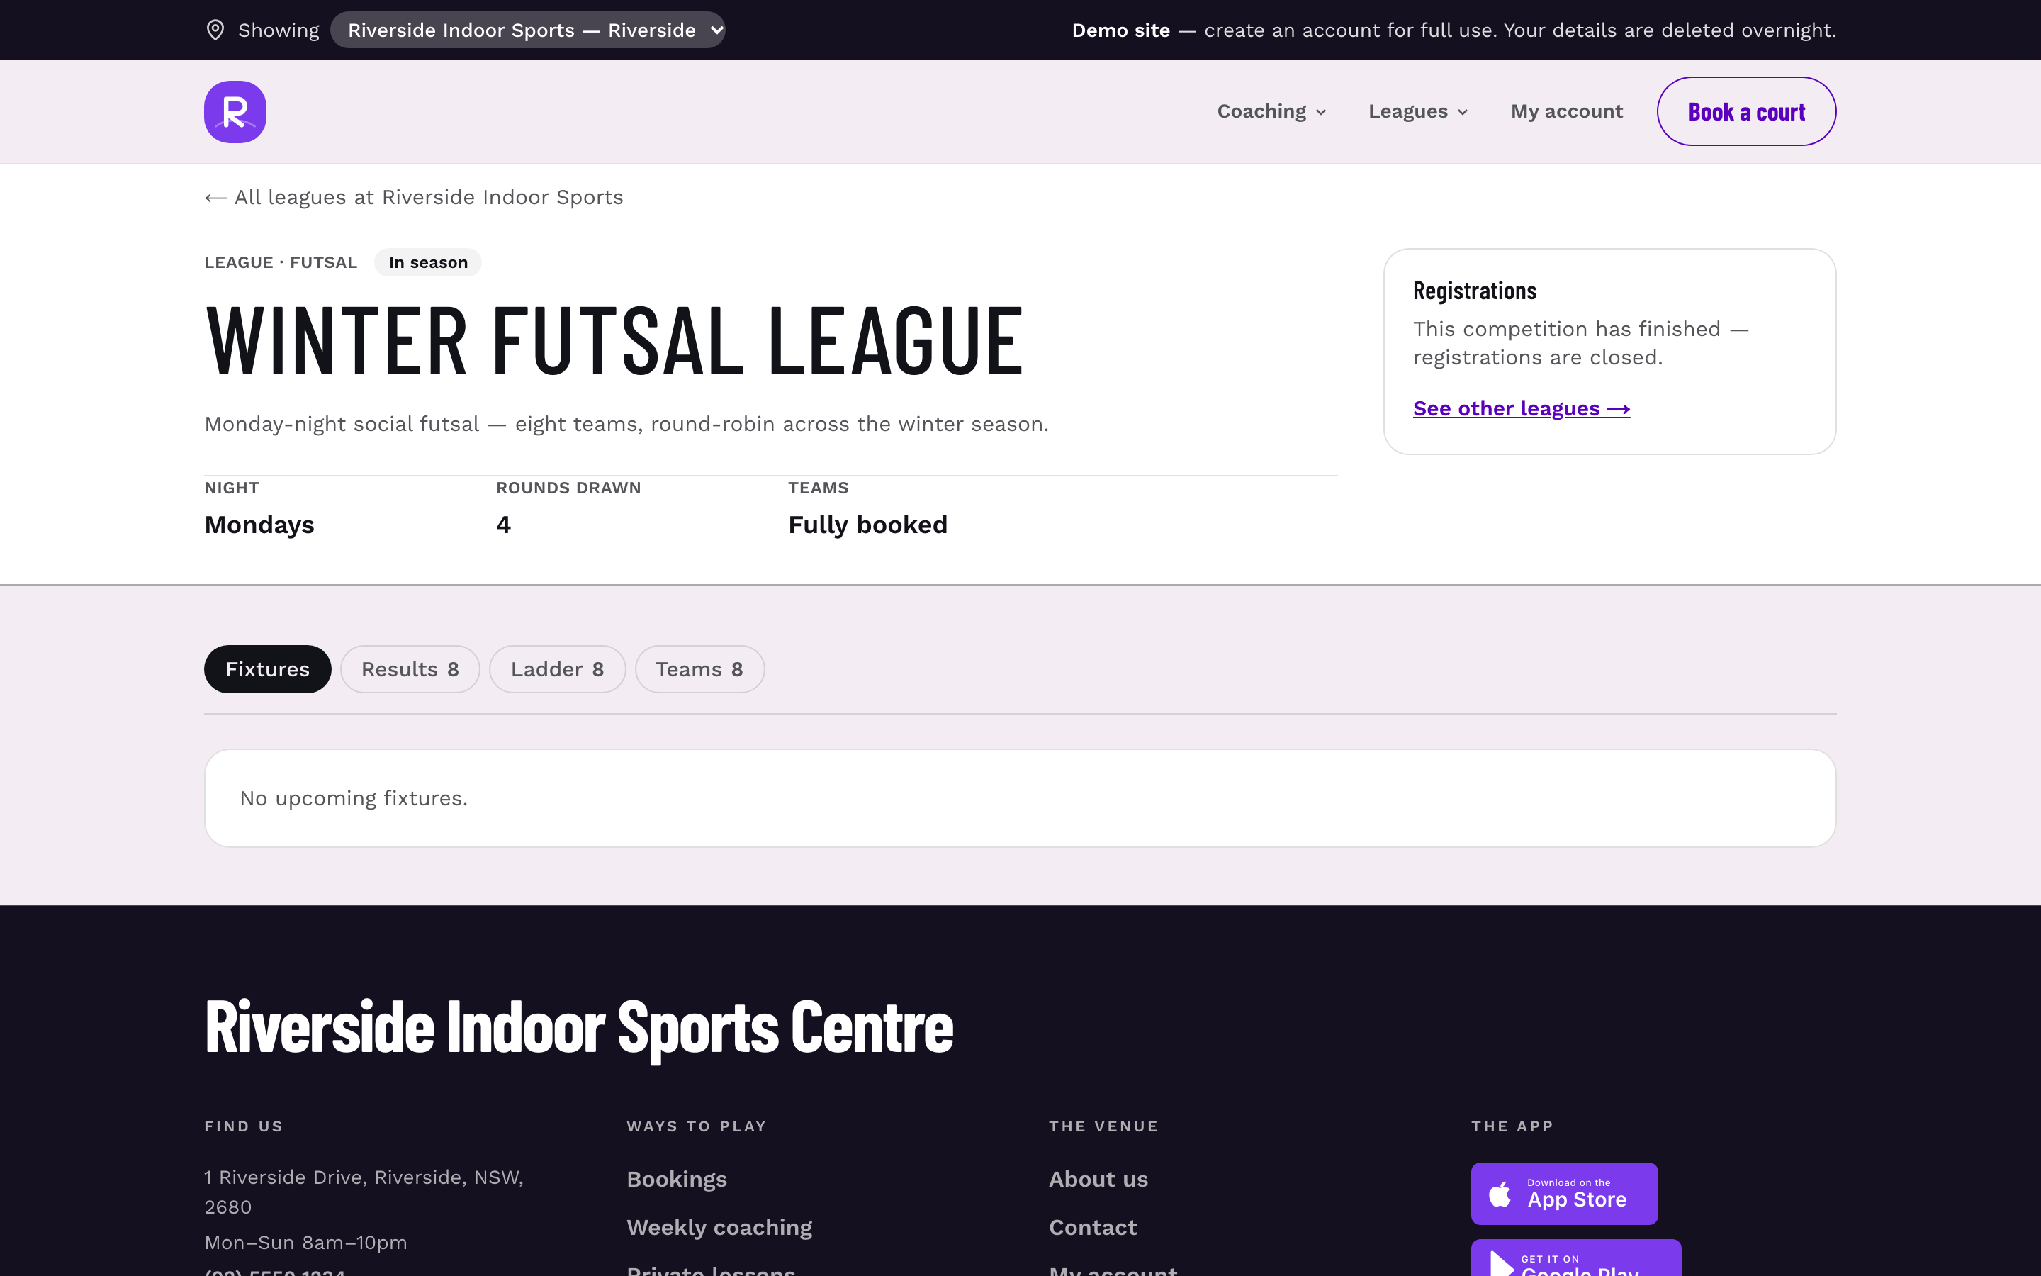The image size is (2041, 1276).
Task: Click the Winter Futsal League heading
Action: pos(615,341)
